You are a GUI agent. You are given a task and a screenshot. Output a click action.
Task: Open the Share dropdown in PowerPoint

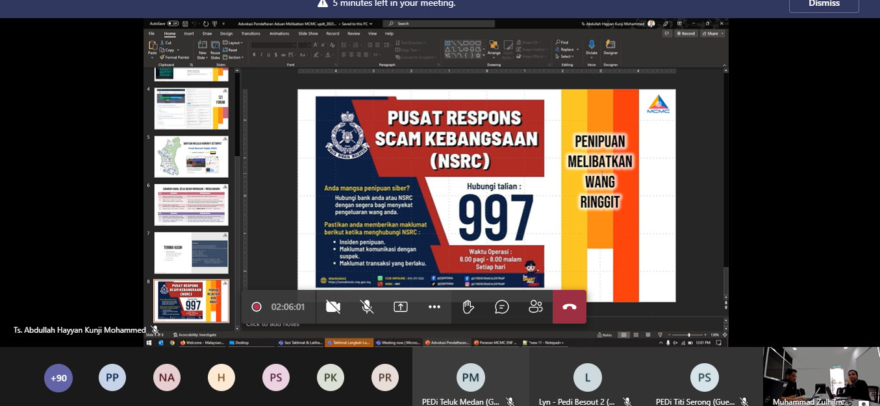tap(711, 33)
